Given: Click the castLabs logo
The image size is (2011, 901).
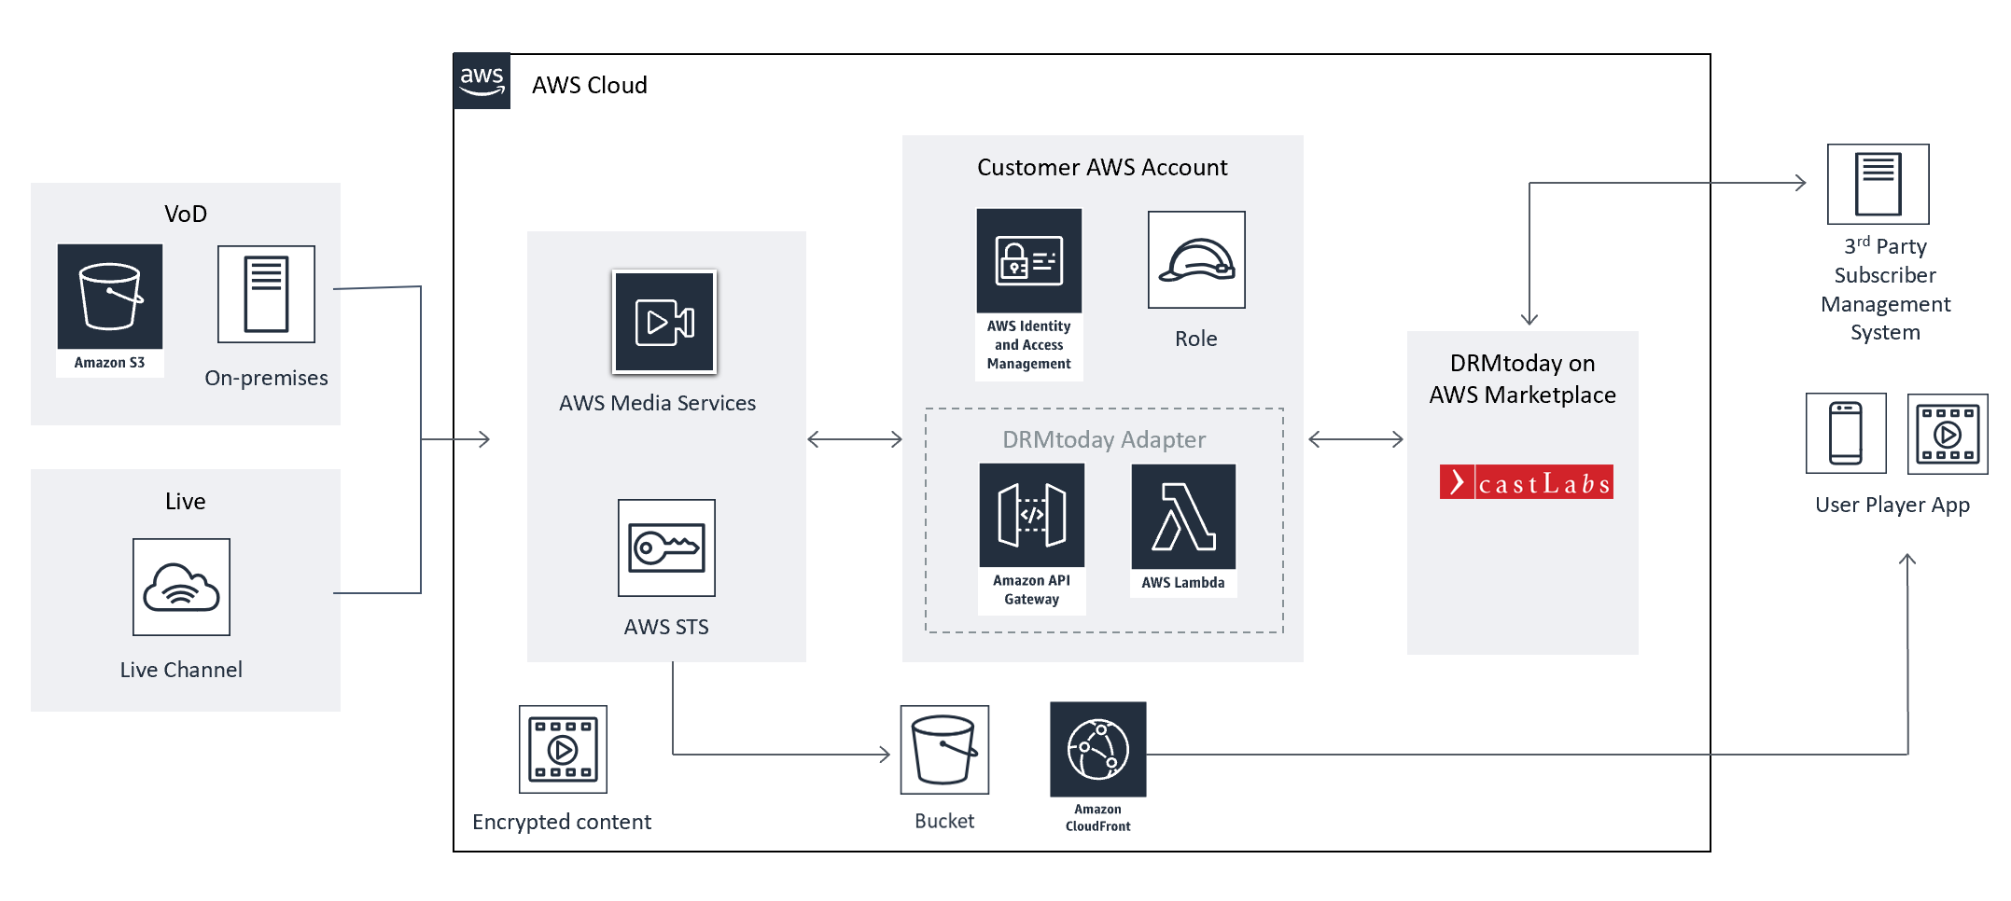Looking at the screenshot, I should pos(1526,482).
